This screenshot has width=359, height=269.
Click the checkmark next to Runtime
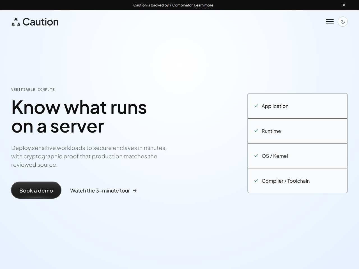[x=256, y=131]
